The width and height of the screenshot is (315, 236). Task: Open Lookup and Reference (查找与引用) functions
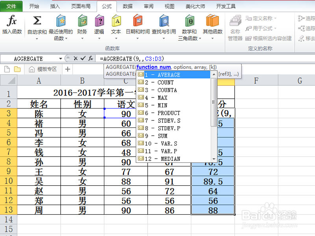point(164,27)
